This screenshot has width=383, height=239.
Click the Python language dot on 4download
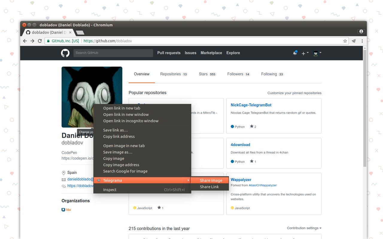coord(232,162)
